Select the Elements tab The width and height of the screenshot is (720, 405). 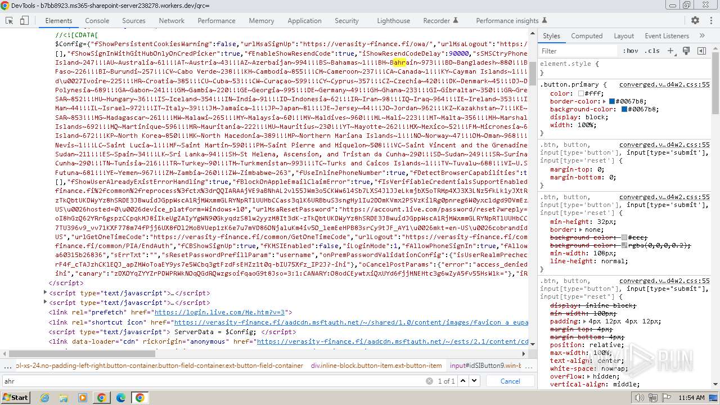[58, 20]
